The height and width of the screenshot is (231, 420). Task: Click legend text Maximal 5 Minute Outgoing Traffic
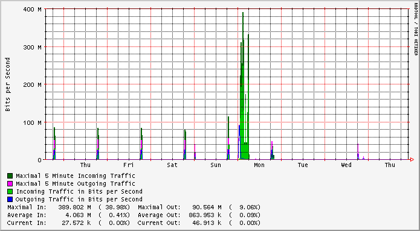(x=76, y=184)
